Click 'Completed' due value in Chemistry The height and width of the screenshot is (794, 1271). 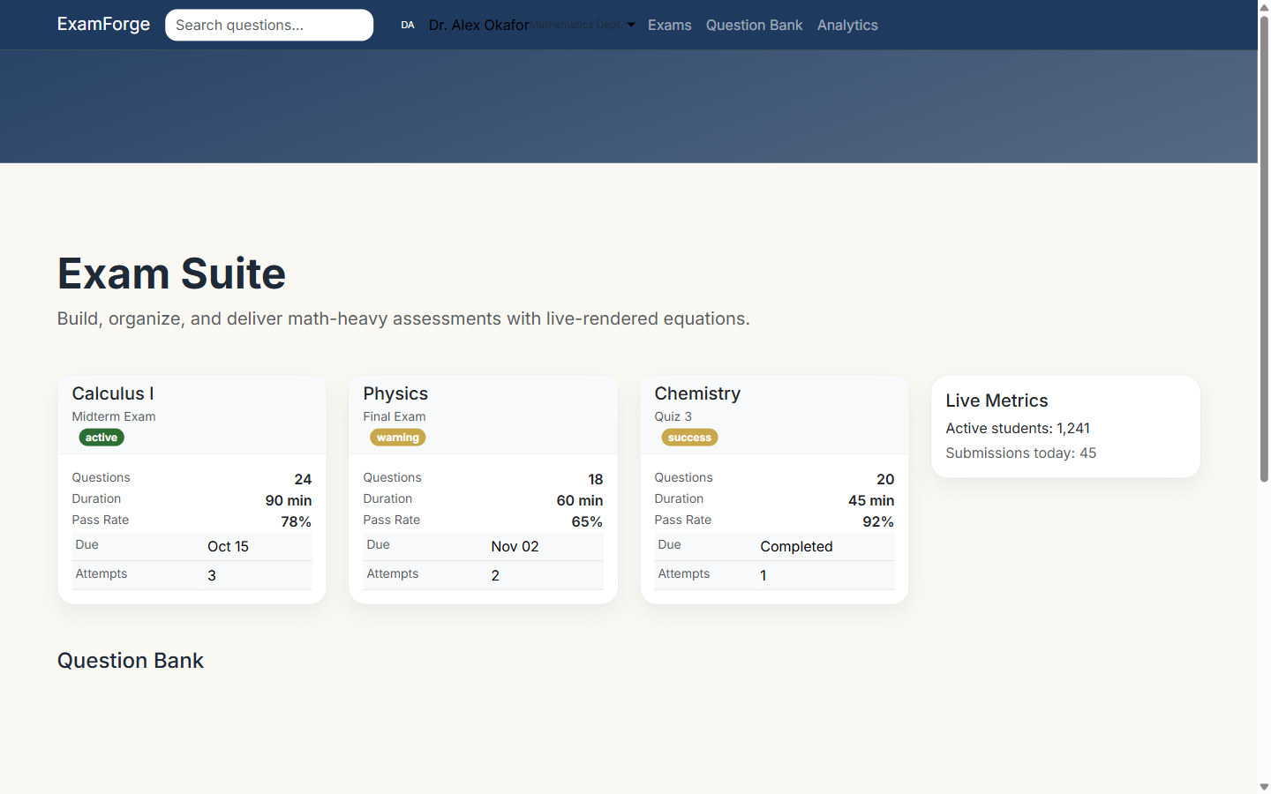[796, 546]
